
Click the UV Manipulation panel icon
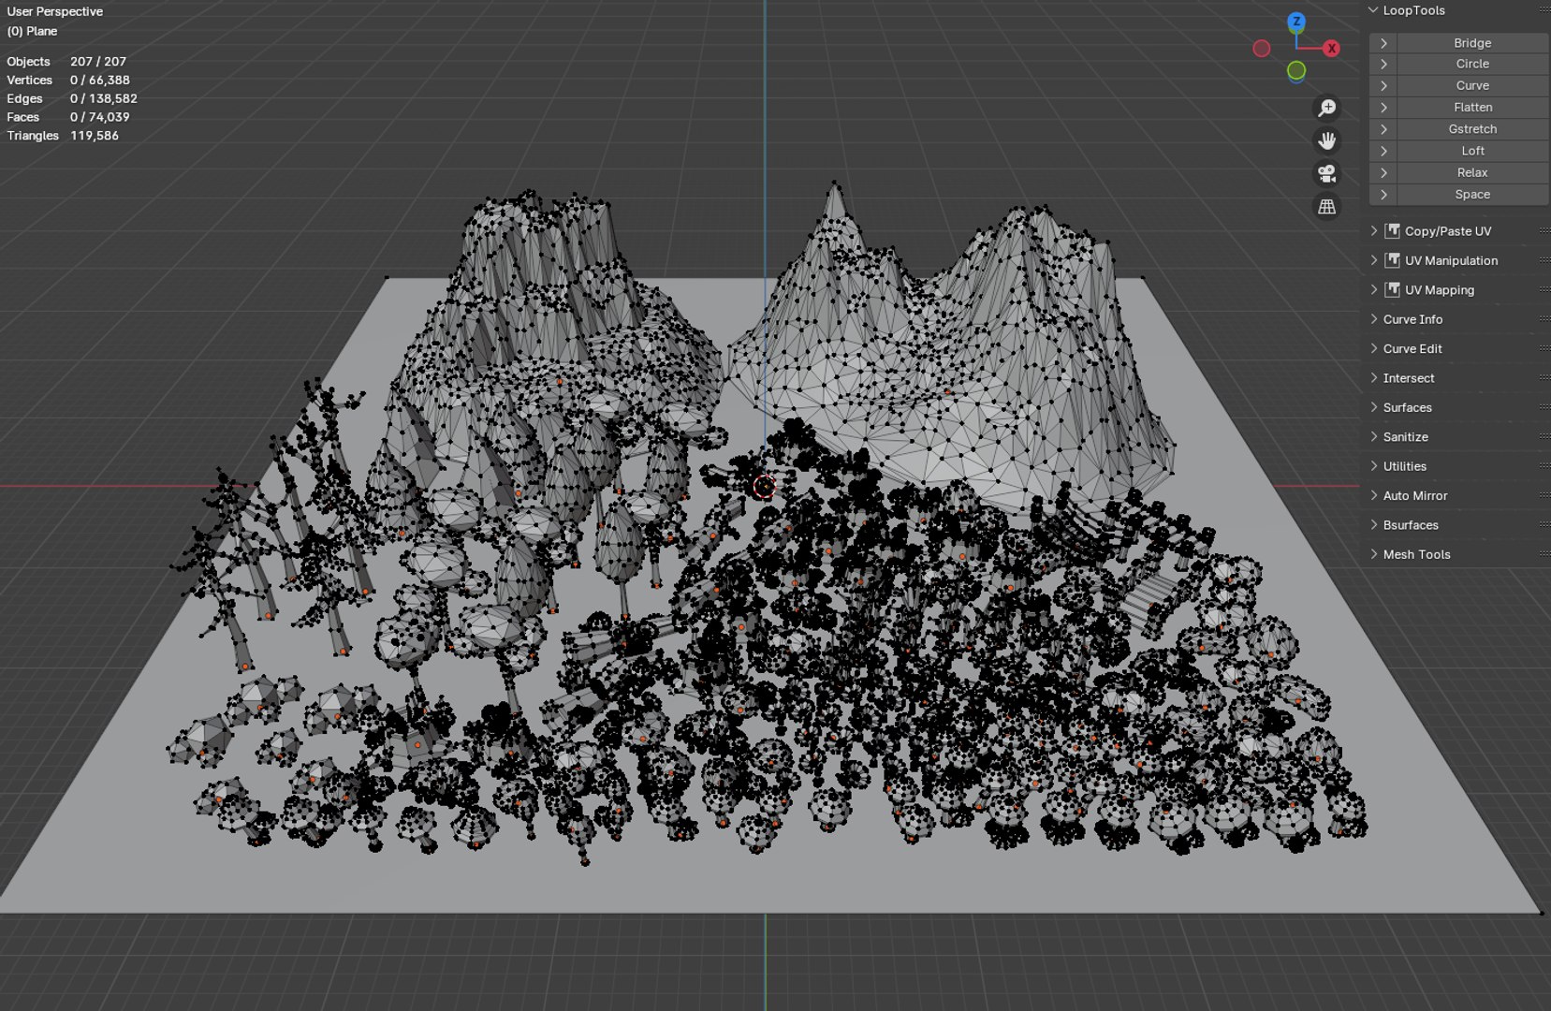pyautogui.click(x=1393, y=260)
